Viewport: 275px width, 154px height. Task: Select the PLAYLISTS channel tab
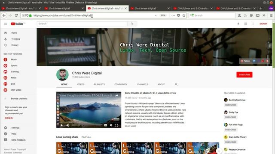(x=99, y=84)
